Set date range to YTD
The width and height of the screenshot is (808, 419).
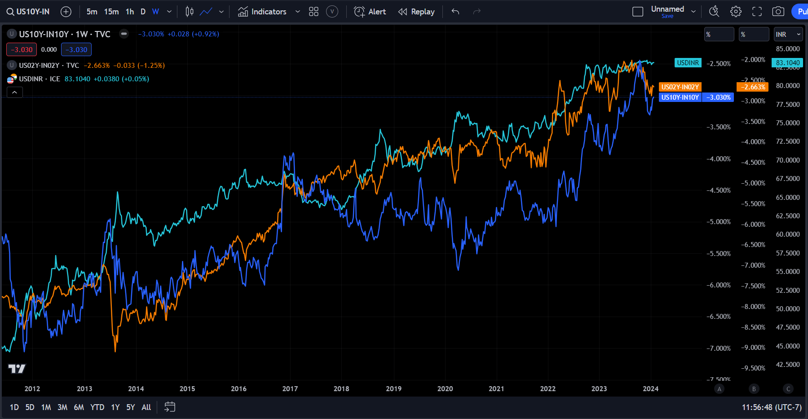point(97,407)
